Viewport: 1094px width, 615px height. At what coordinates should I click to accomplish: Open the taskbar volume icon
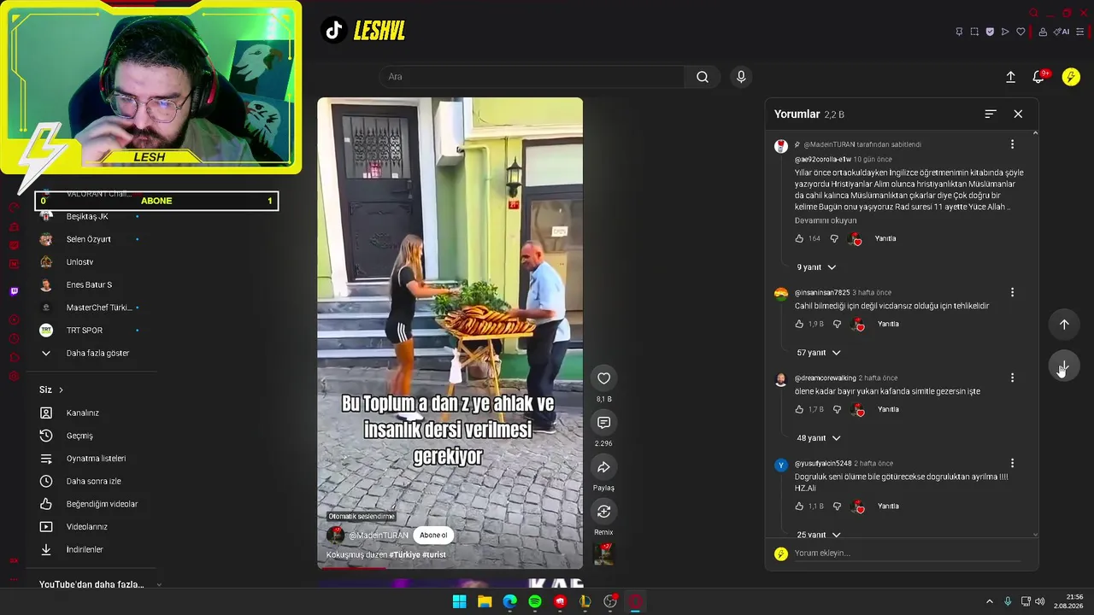pos(1040,601)
